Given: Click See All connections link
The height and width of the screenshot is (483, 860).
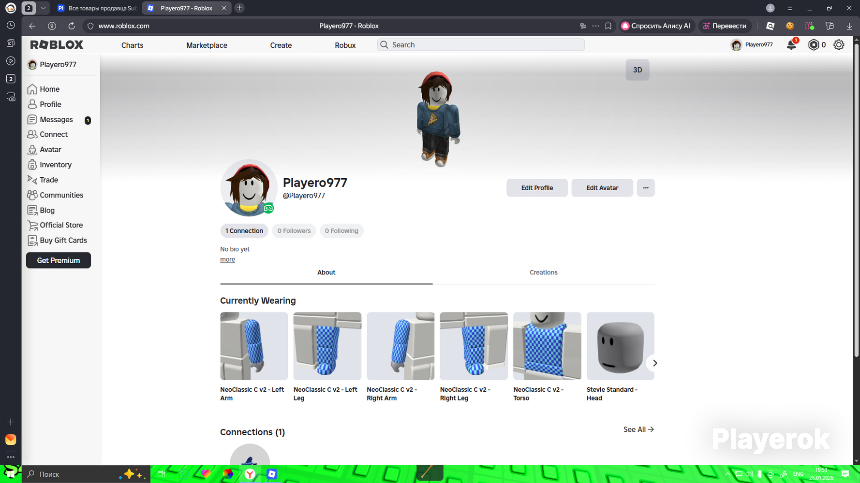Looking at the screenshot, I should point(638,429).
